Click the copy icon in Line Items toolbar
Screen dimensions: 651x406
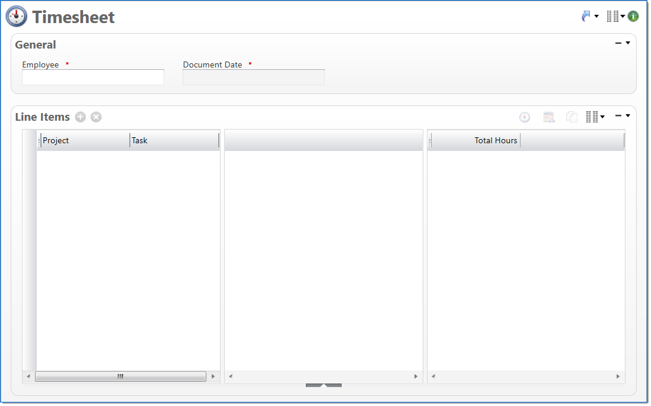[x=572, y=117]
